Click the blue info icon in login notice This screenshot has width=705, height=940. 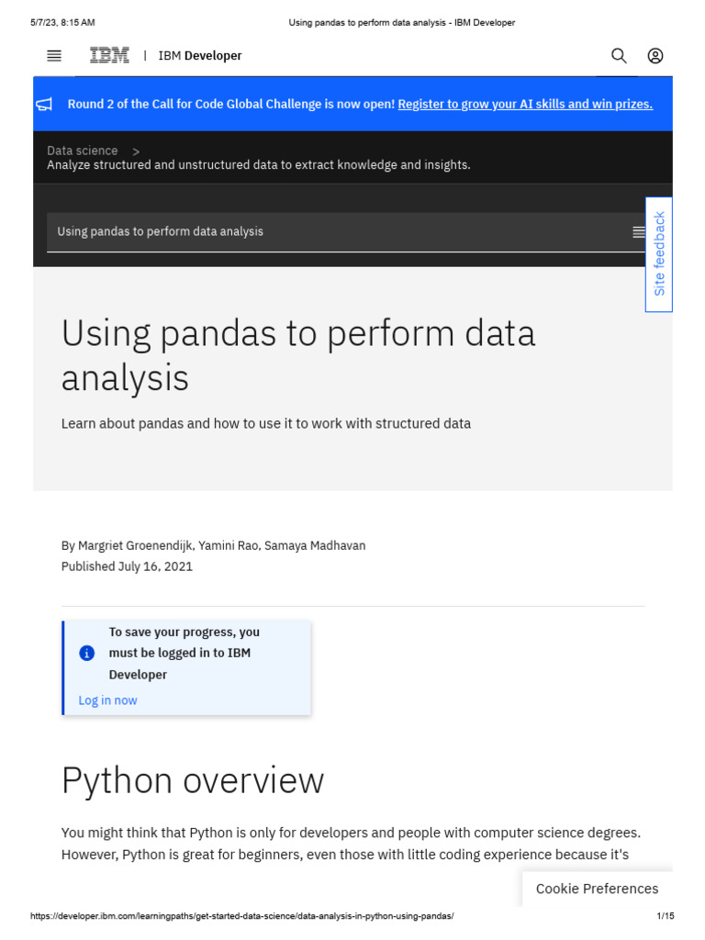[87, 654]
